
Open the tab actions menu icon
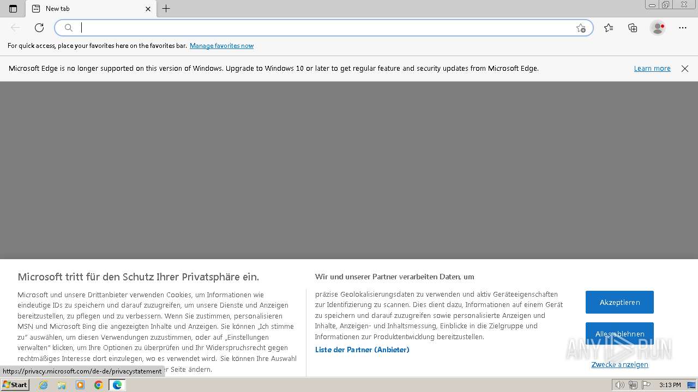tap(13, 9)
